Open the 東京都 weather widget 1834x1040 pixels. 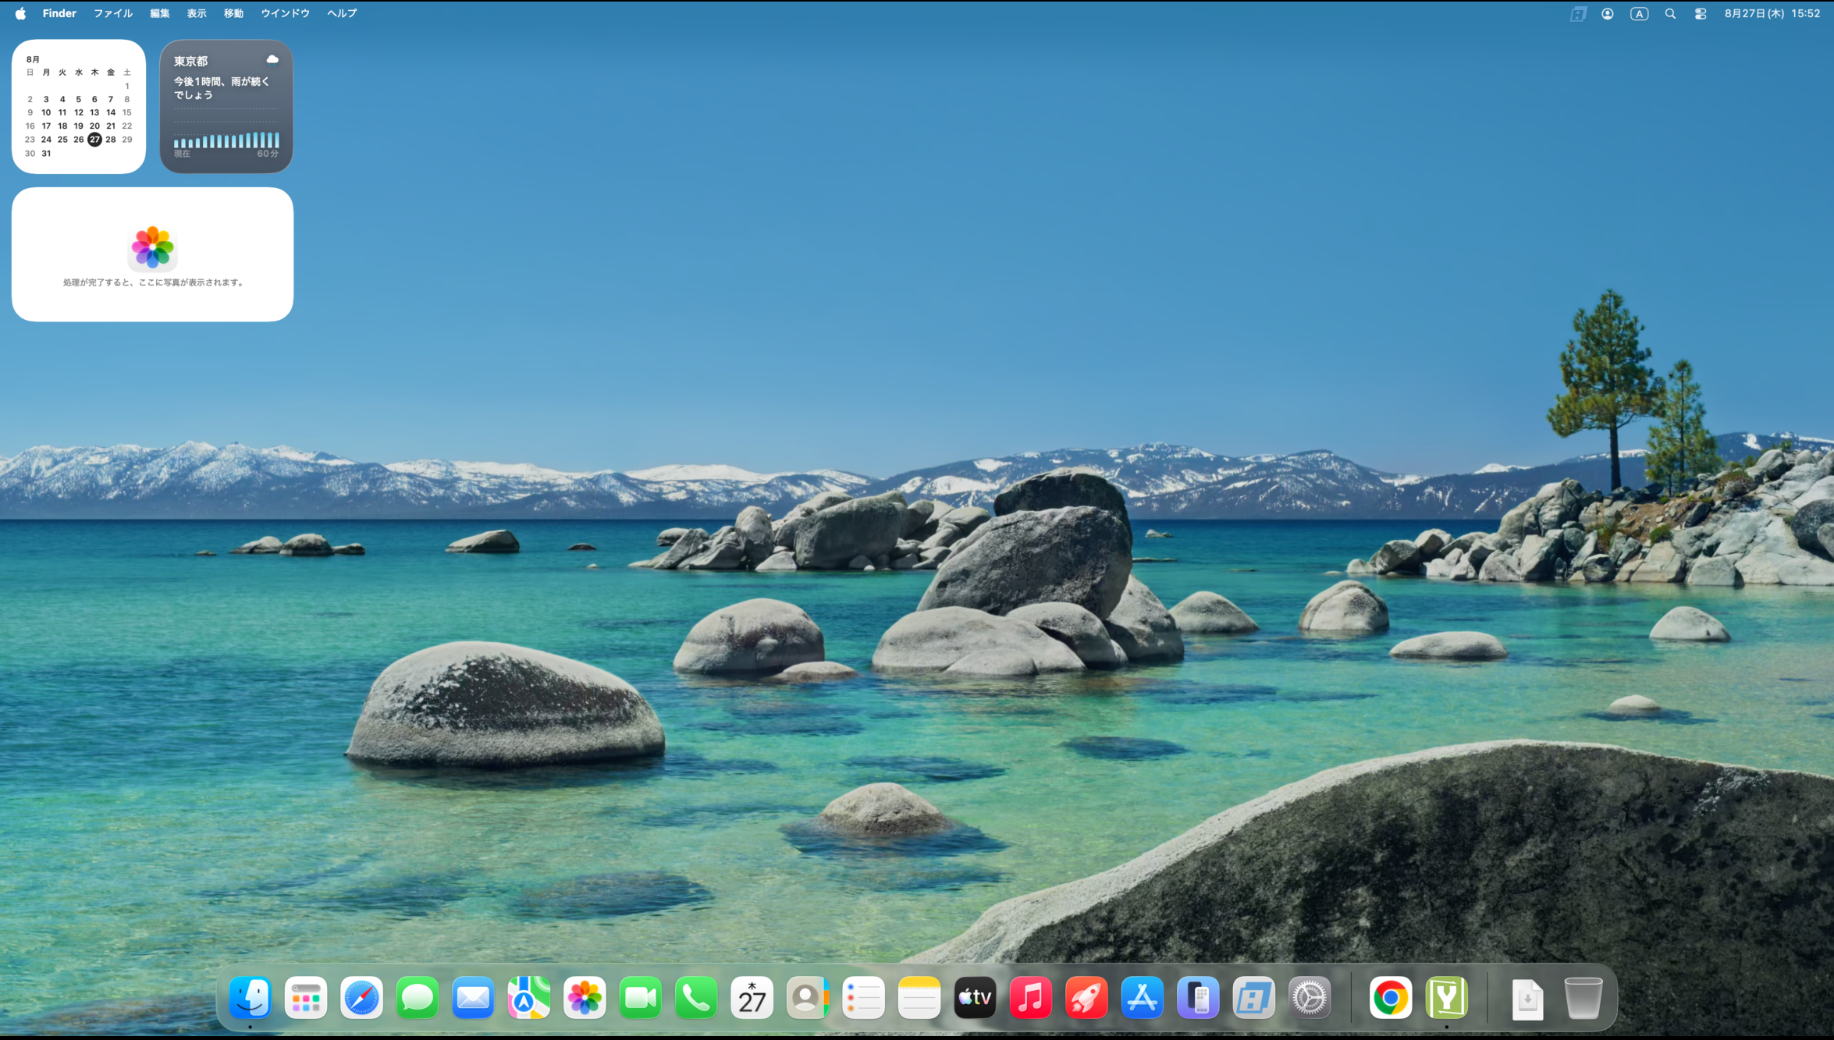coord(226,106)
